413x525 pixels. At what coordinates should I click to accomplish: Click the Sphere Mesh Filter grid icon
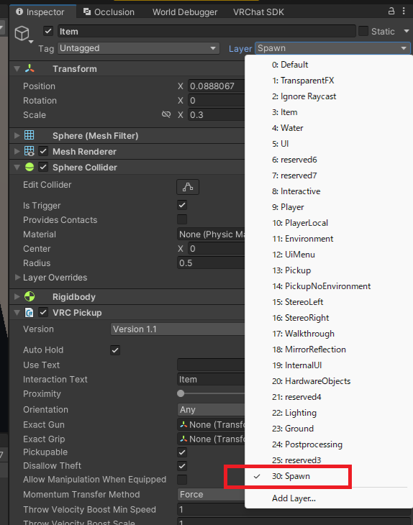point(29,135)
